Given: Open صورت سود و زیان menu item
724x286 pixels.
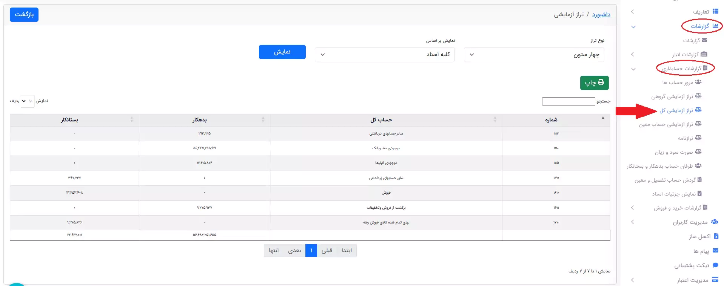Looking at the screenshot, I should click(674, 152).
